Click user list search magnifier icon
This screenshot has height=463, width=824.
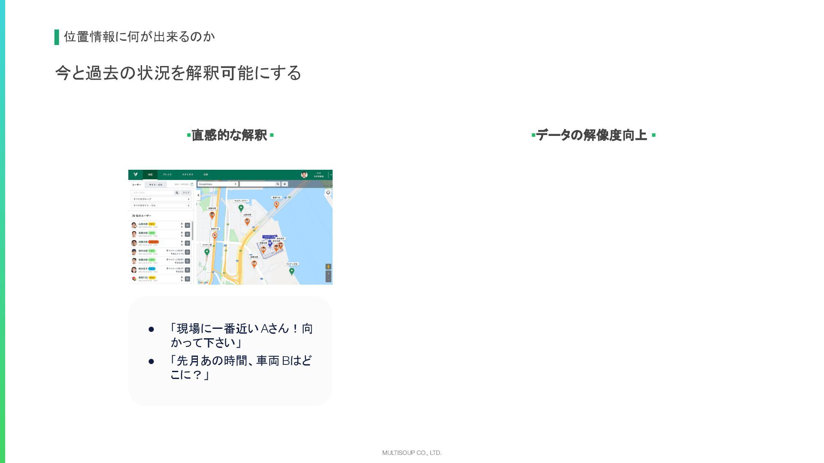[177, 192]
